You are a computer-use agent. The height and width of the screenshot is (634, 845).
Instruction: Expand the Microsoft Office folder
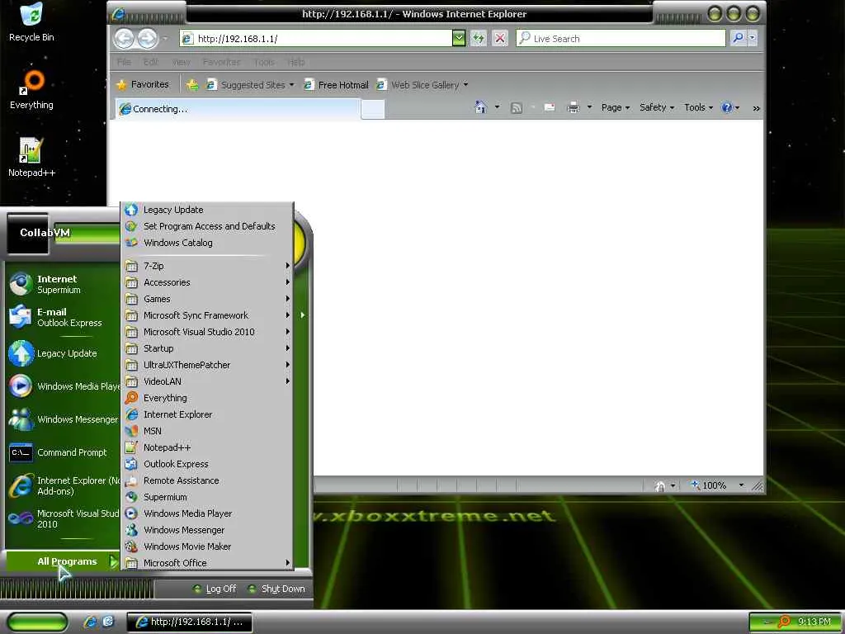coord(207,563)
